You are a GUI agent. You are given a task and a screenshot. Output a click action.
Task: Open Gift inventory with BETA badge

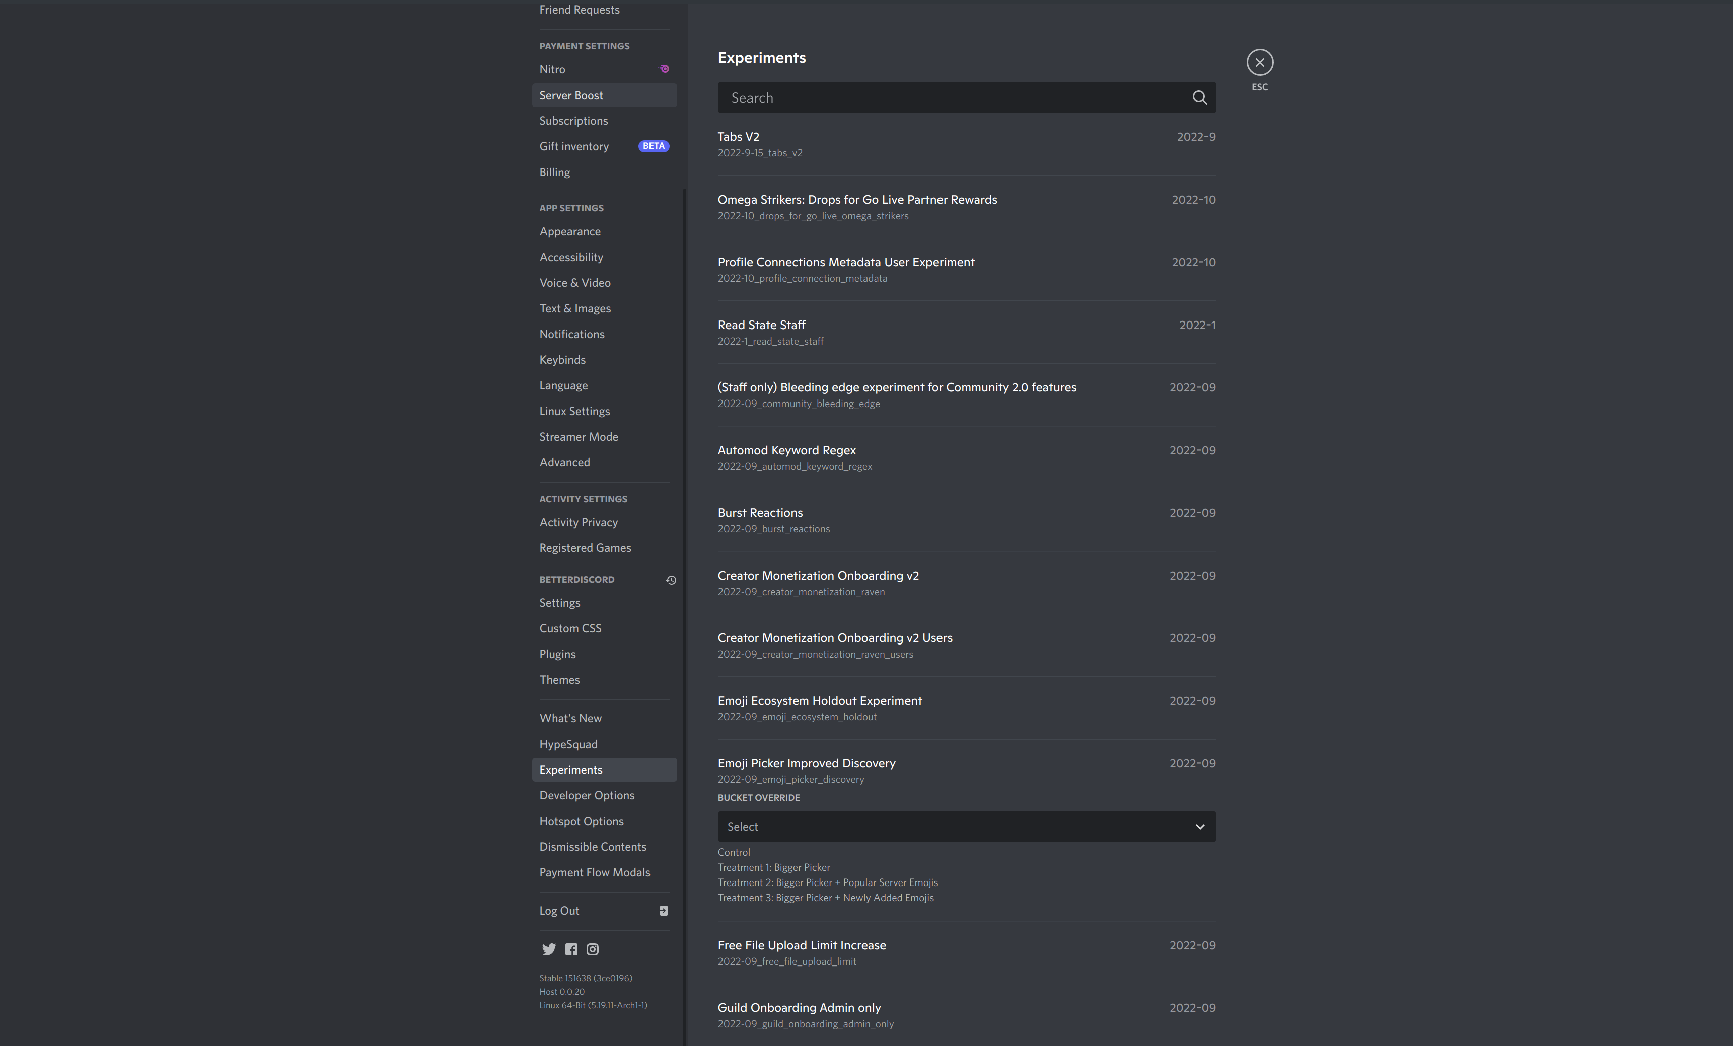[x=574, y=146]
